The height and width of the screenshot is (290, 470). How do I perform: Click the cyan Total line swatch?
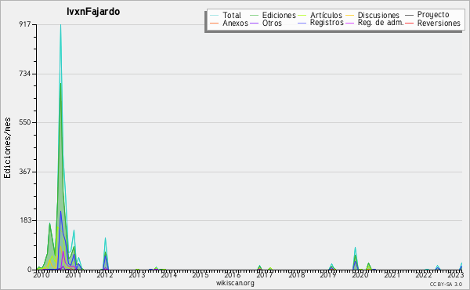[x=214, y=15]
